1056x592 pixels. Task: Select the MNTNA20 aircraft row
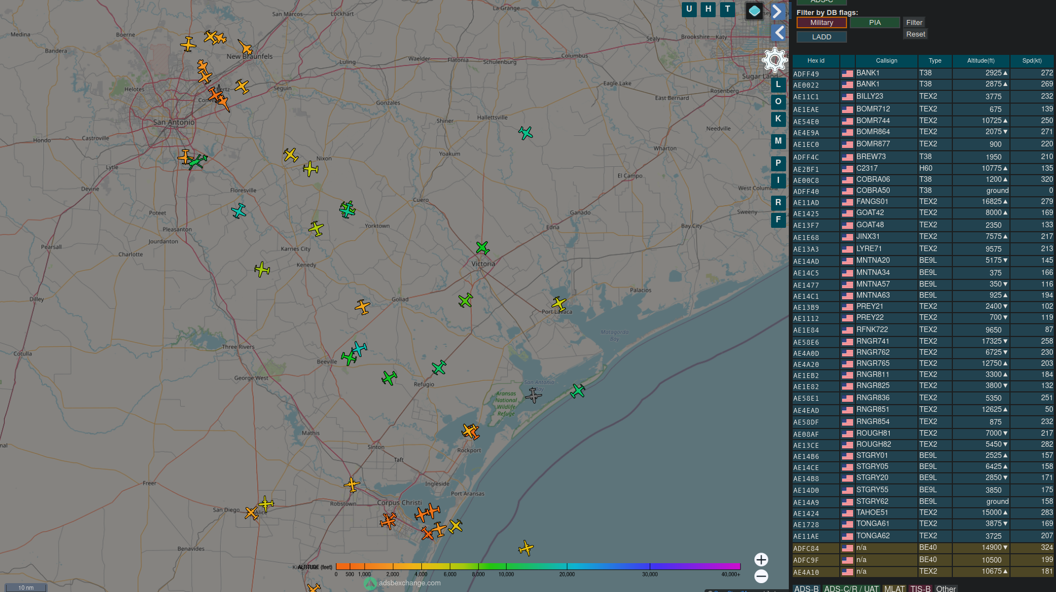(x=922, y=261)
